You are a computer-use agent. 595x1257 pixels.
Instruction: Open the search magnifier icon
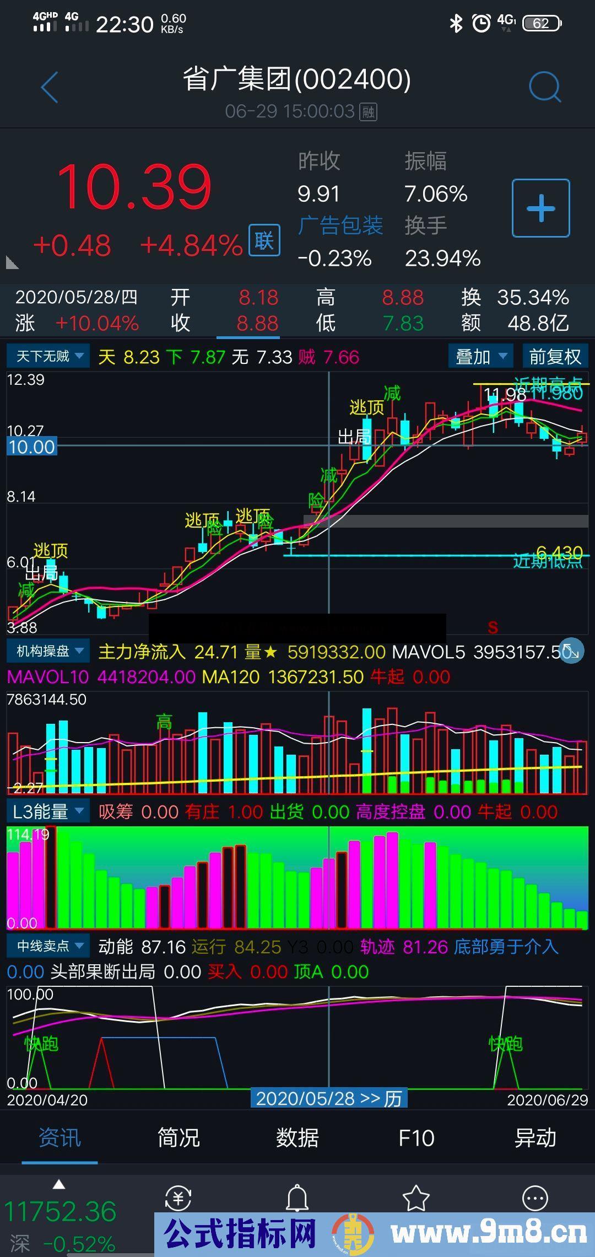[x=545, y=87]
